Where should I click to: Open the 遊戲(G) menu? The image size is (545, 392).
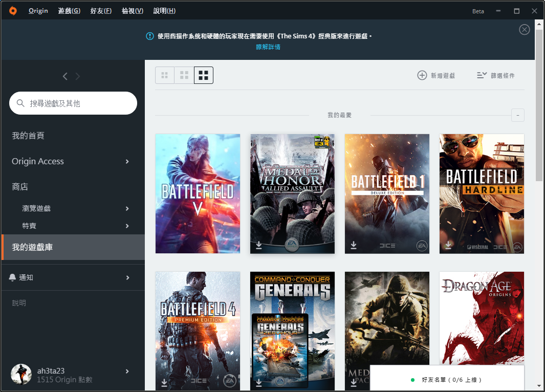coord(69,11)
